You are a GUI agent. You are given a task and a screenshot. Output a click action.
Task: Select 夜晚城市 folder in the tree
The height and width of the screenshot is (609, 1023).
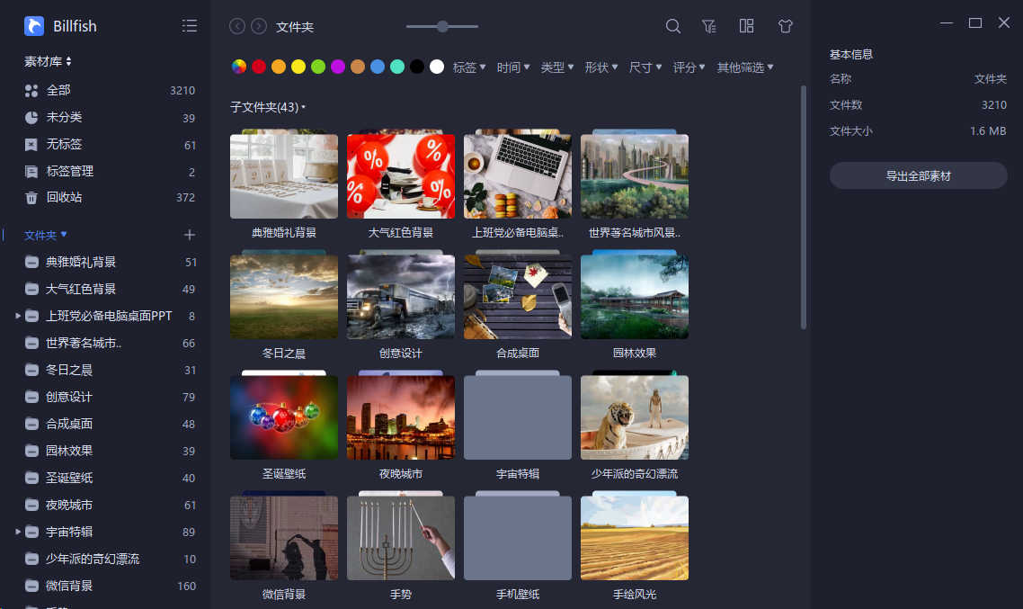pyautogui.click(x=110, y=505)
